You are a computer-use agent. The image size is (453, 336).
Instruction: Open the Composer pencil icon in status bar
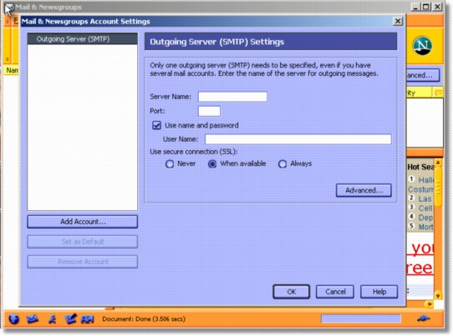point(70,318)
